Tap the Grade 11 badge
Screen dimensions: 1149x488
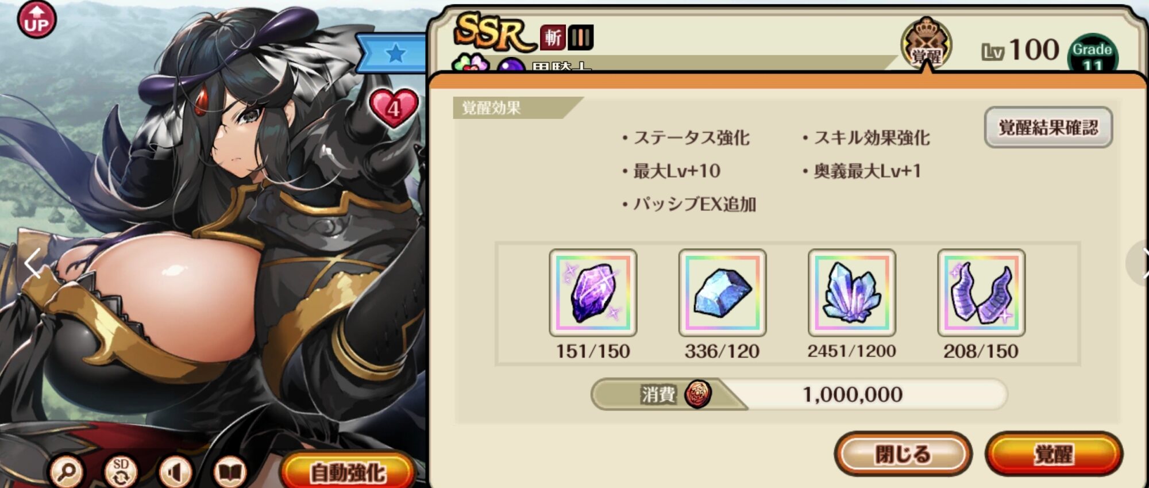1092,53
